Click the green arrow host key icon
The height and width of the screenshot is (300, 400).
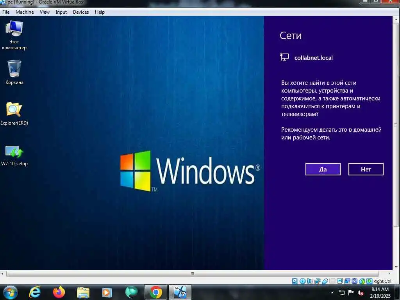tap(370, 281)
